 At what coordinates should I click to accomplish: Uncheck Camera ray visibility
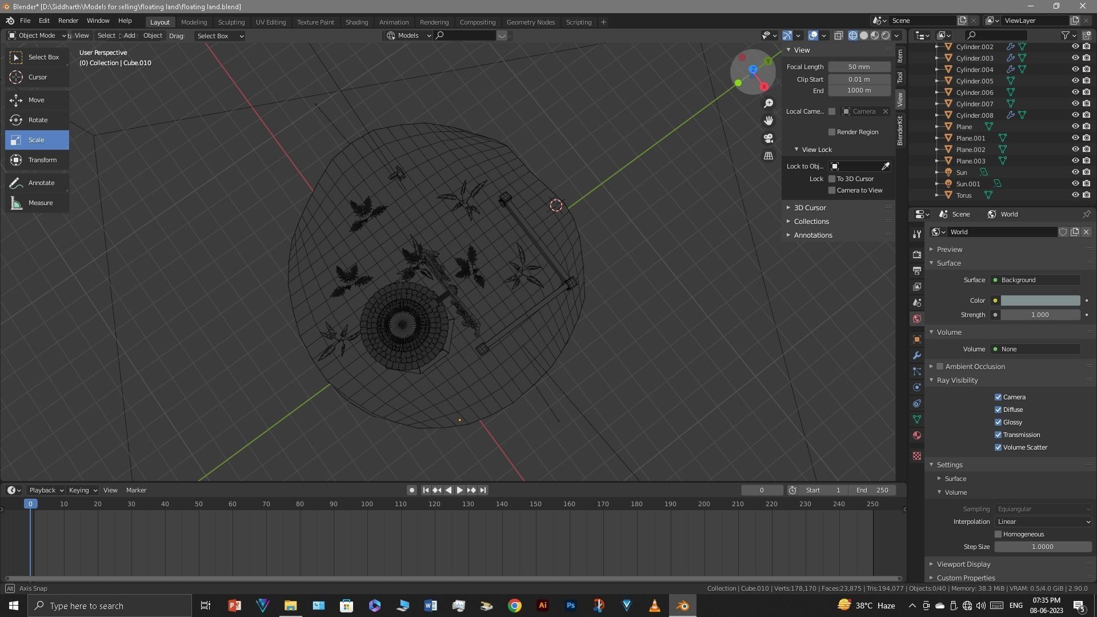pyautogui.click(x=998, y=397)
